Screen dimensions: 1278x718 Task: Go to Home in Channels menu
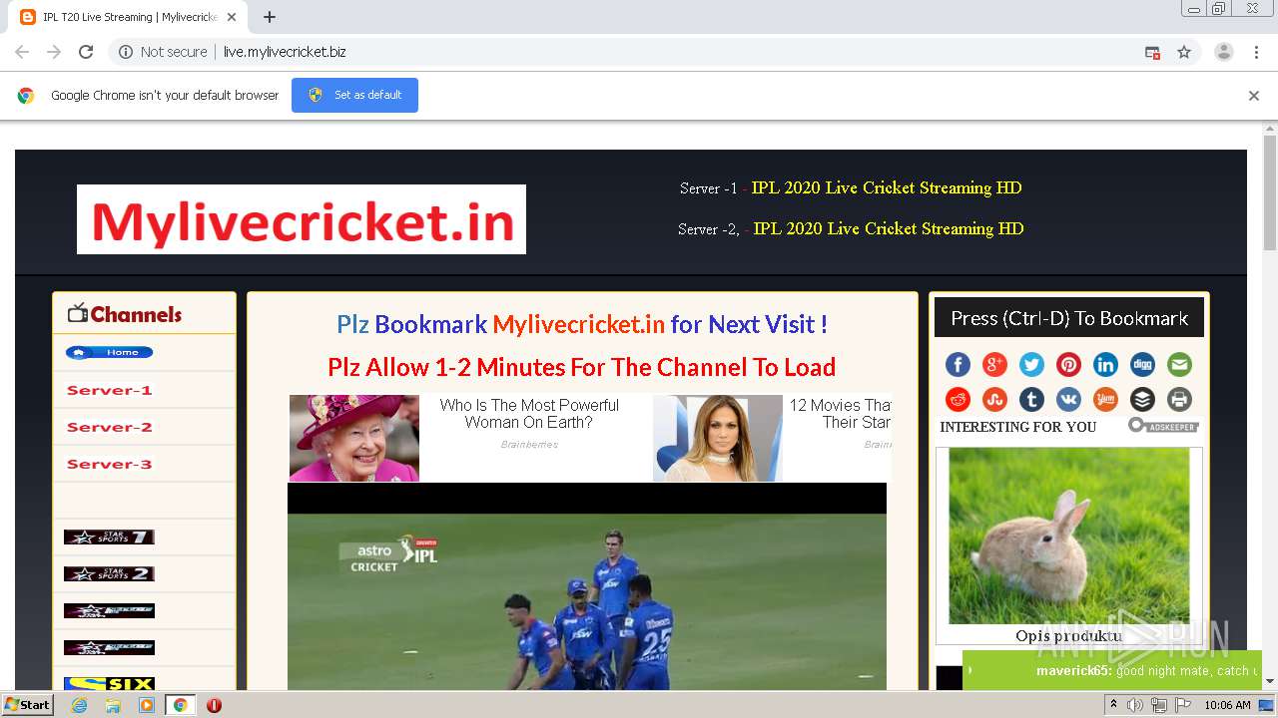[x=110, y=352]
